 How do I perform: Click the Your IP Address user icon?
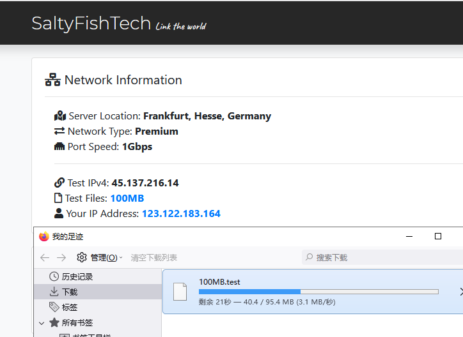(x=59, y=213)
